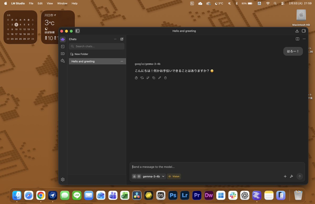Launch Google Chrome from the Dock
Screen dimensions: 315x204
41,195
